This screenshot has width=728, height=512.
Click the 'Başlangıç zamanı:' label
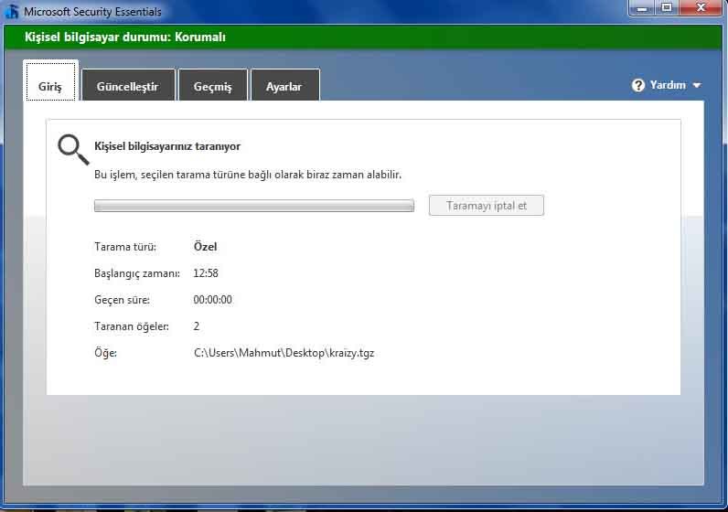(137, 273)
